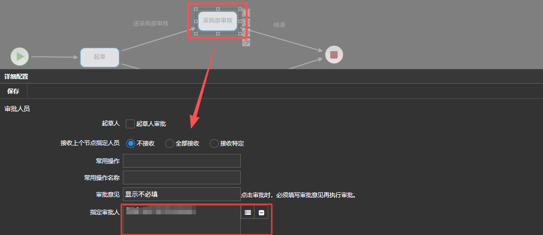
Task: Click the rounded-rectangle task quick-add icon
Action: pos(246,12)
